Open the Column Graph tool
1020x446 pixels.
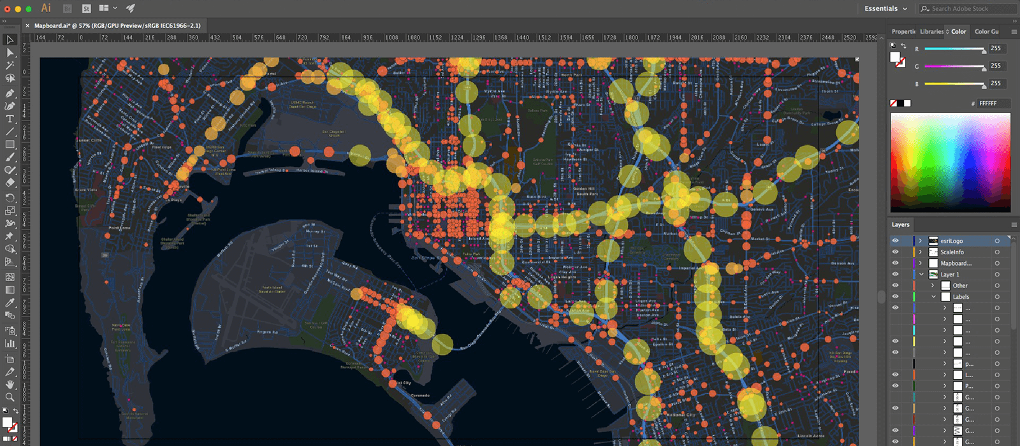(x=10, y=344)
